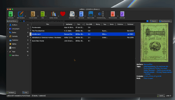Click the MOBI format link

pyautogui.click(x=159, y=76)
